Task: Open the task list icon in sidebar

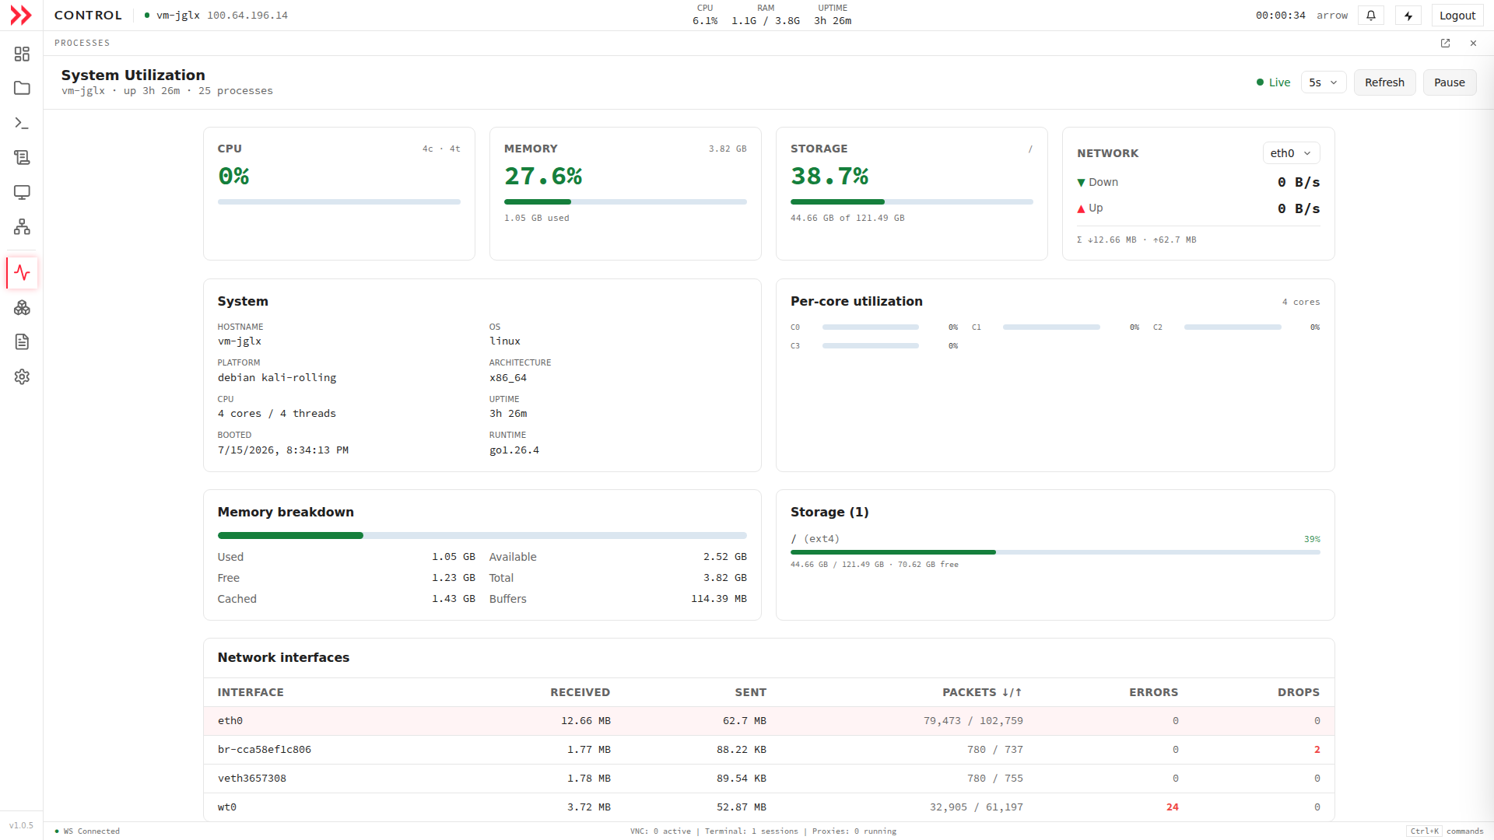Action: coord(22,157)
